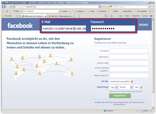The height and width of the screenshot is (114, 156).
Task: Expand the Horoskop dropdown arrow
Action: pyautogui.click(x=108, y=11)
